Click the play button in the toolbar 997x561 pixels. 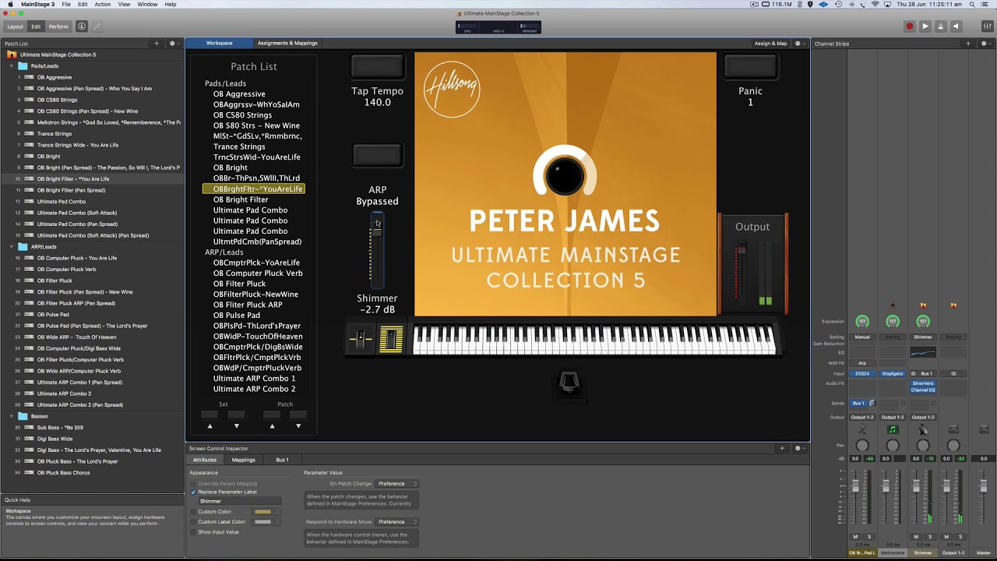pyautogui.click(x=925, y=26)
